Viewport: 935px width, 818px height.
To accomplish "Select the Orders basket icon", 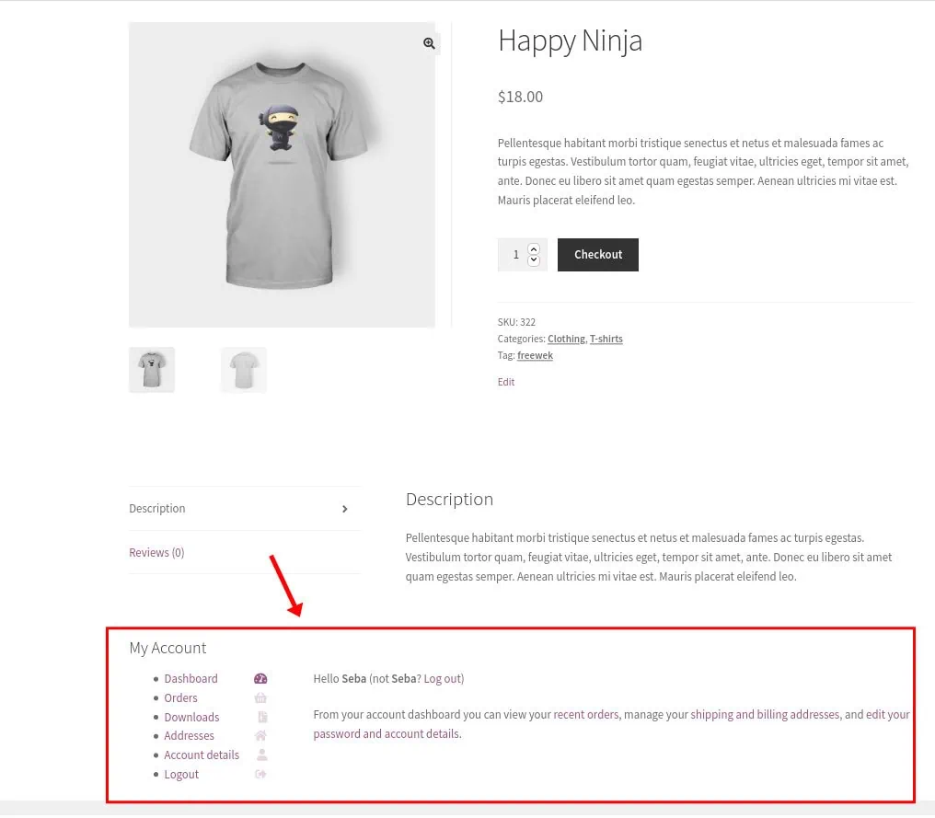I will click(260, 697).
